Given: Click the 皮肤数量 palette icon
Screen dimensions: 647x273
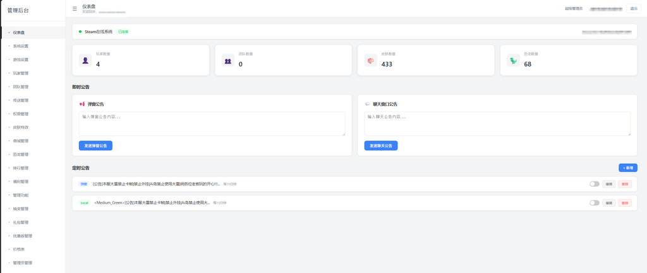Looking at the screenshot, I should [370, 60].
